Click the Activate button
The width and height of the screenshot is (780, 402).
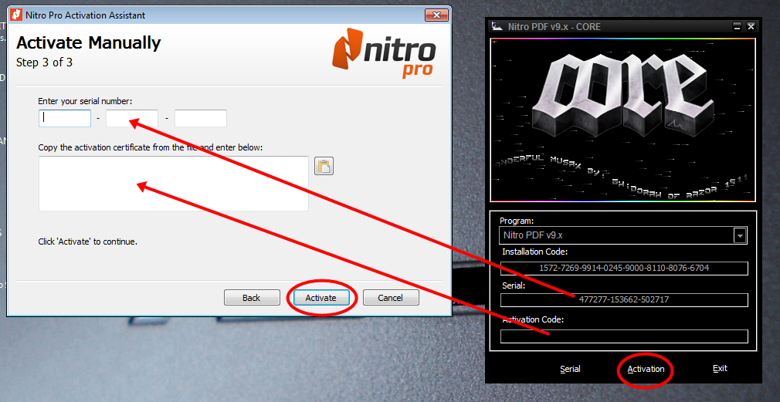click(320, 298)
